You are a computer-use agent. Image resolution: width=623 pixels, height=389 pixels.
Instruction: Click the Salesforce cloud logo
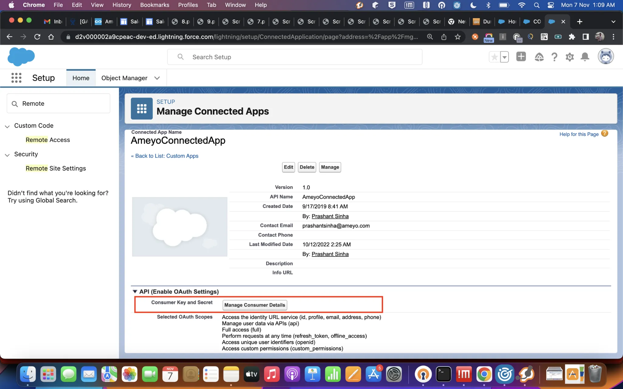point(21,57)
